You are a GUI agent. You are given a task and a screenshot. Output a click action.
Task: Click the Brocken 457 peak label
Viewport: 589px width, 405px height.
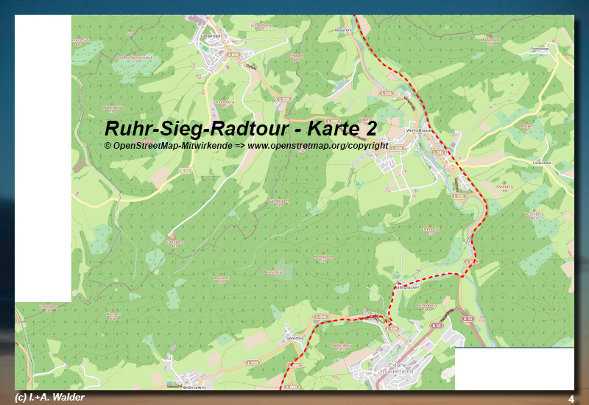526,128
